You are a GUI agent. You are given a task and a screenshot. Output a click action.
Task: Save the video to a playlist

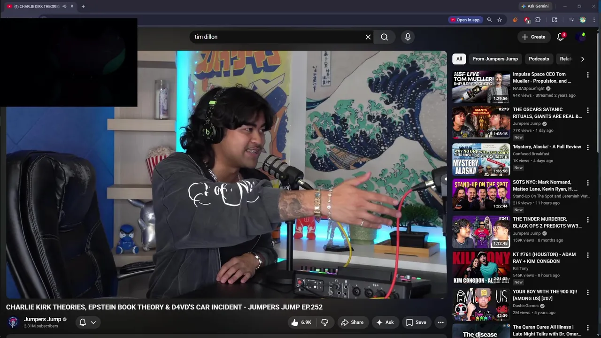click(416, 322)
